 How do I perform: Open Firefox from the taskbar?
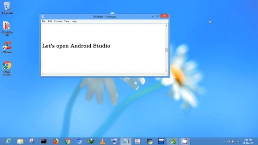click(x=56, y=141)
